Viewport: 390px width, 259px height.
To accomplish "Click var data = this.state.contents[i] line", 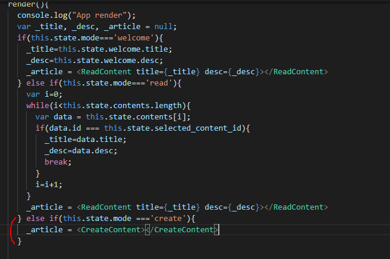I will [x=113, y=117].
